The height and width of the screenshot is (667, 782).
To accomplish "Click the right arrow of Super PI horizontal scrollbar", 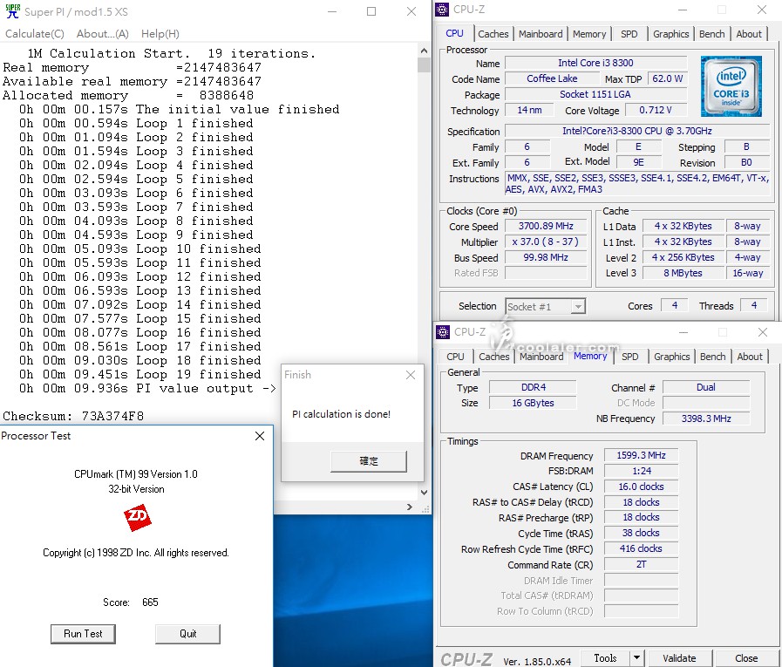I will coord(410,507).
